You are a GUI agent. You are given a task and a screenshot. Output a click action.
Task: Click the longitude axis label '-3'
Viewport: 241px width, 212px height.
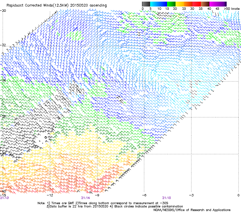191,195
